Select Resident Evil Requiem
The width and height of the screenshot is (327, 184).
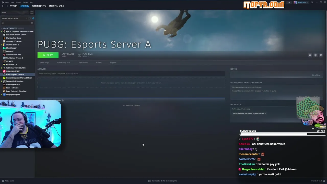point(15,81)
